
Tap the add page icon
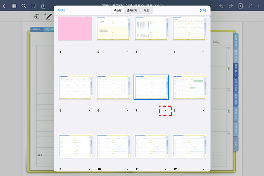pos(241,6)
